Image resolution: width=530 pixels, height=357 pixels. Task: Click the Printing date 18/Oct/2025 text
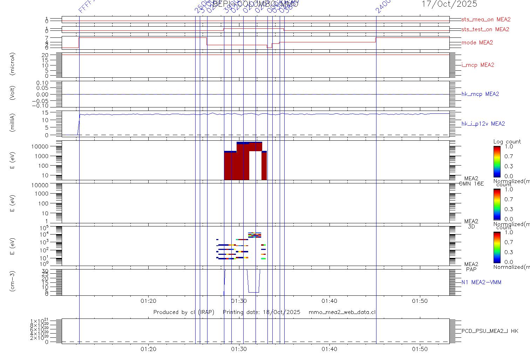point(261,312)
